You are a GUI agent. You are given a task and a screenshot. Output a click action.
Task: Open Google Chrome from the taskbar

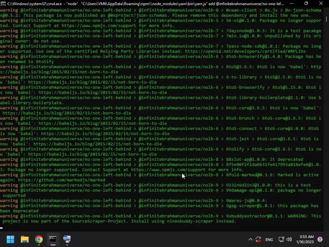(39, 239)
